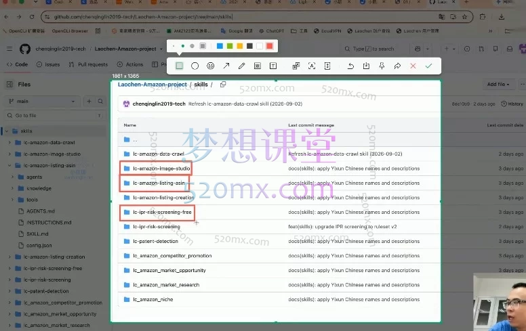Share the captured screenshot
This screenshot has height=331, width=526.
click(x=397, y=66)
